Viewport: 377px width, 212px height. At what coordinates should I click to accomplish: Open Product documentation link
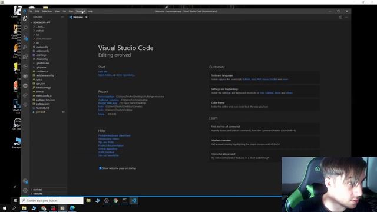click(111, 145)
